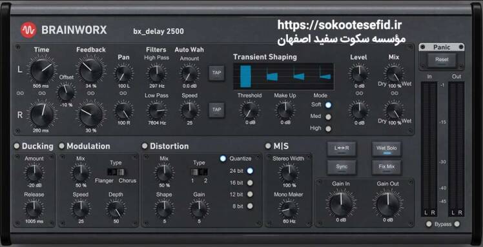Toggle the Level link icon

[x=359, y=93]
